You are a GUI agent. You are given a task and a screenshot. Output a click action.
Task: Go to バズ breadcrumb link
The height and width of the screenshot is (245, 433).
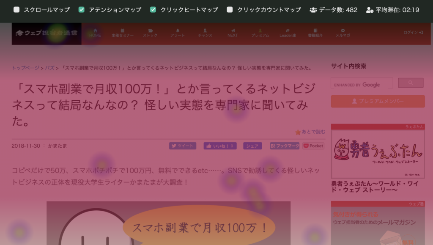point(50,68)
